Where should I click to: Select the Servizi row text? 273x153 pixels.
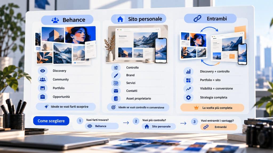click(x=131, y=83)
